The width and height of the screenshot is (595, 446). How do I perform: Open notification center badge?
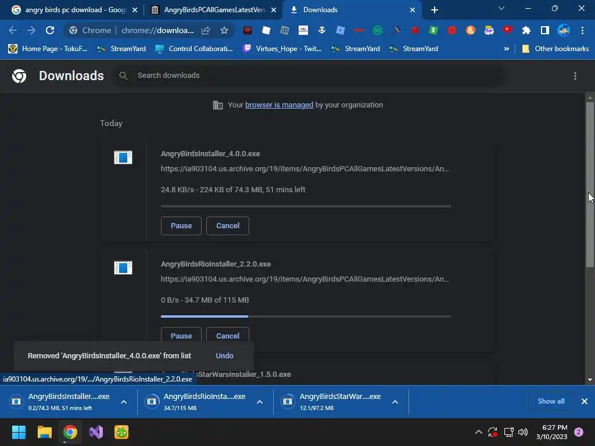579,432
